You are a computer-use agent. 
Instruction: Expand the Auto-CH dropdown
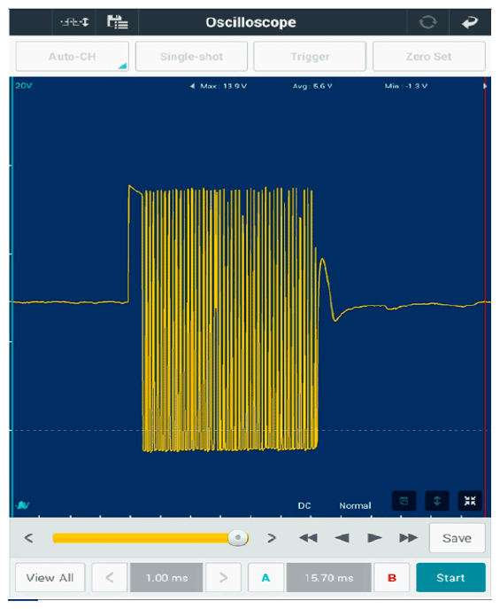[72, 57]
